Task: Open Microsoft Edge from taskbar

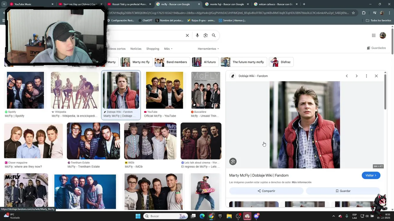Action: click(x=202, y=216)
